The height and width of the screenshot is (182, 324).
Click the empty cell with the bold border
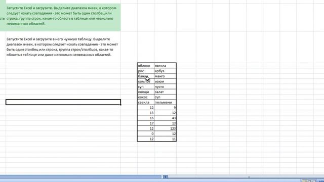point(63,102)
